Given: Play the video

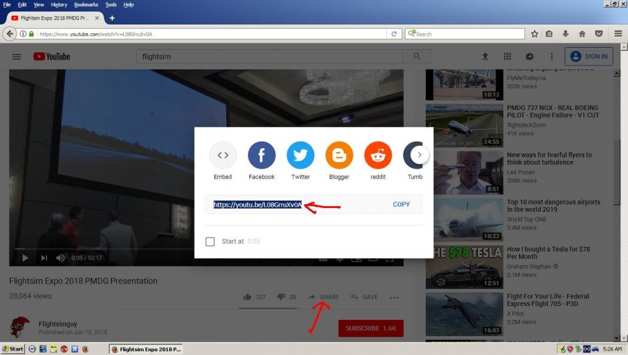Looking at the screenshot, I should click(25, 258).
